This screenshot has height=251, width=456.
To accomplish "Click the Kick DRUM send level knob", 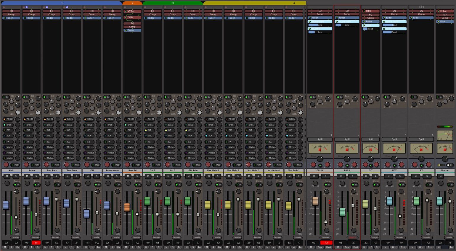I will click(18, 119).
